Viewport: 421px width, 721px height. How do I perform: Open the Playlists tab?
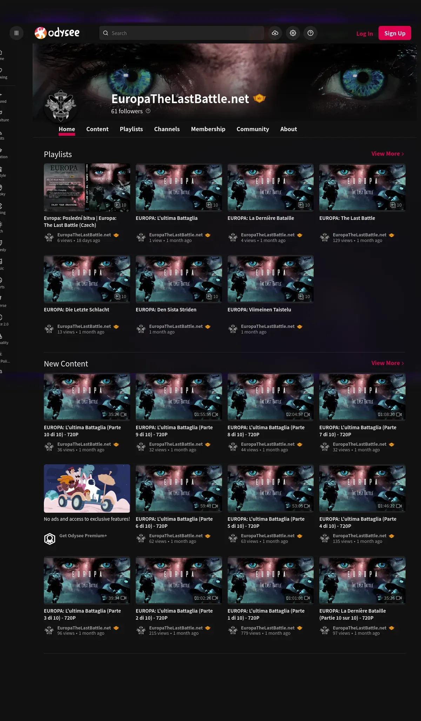[x=131, y=129]
